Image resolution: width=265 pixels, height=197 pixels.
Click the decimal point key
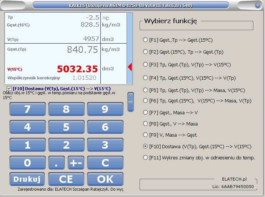[56, 163]
